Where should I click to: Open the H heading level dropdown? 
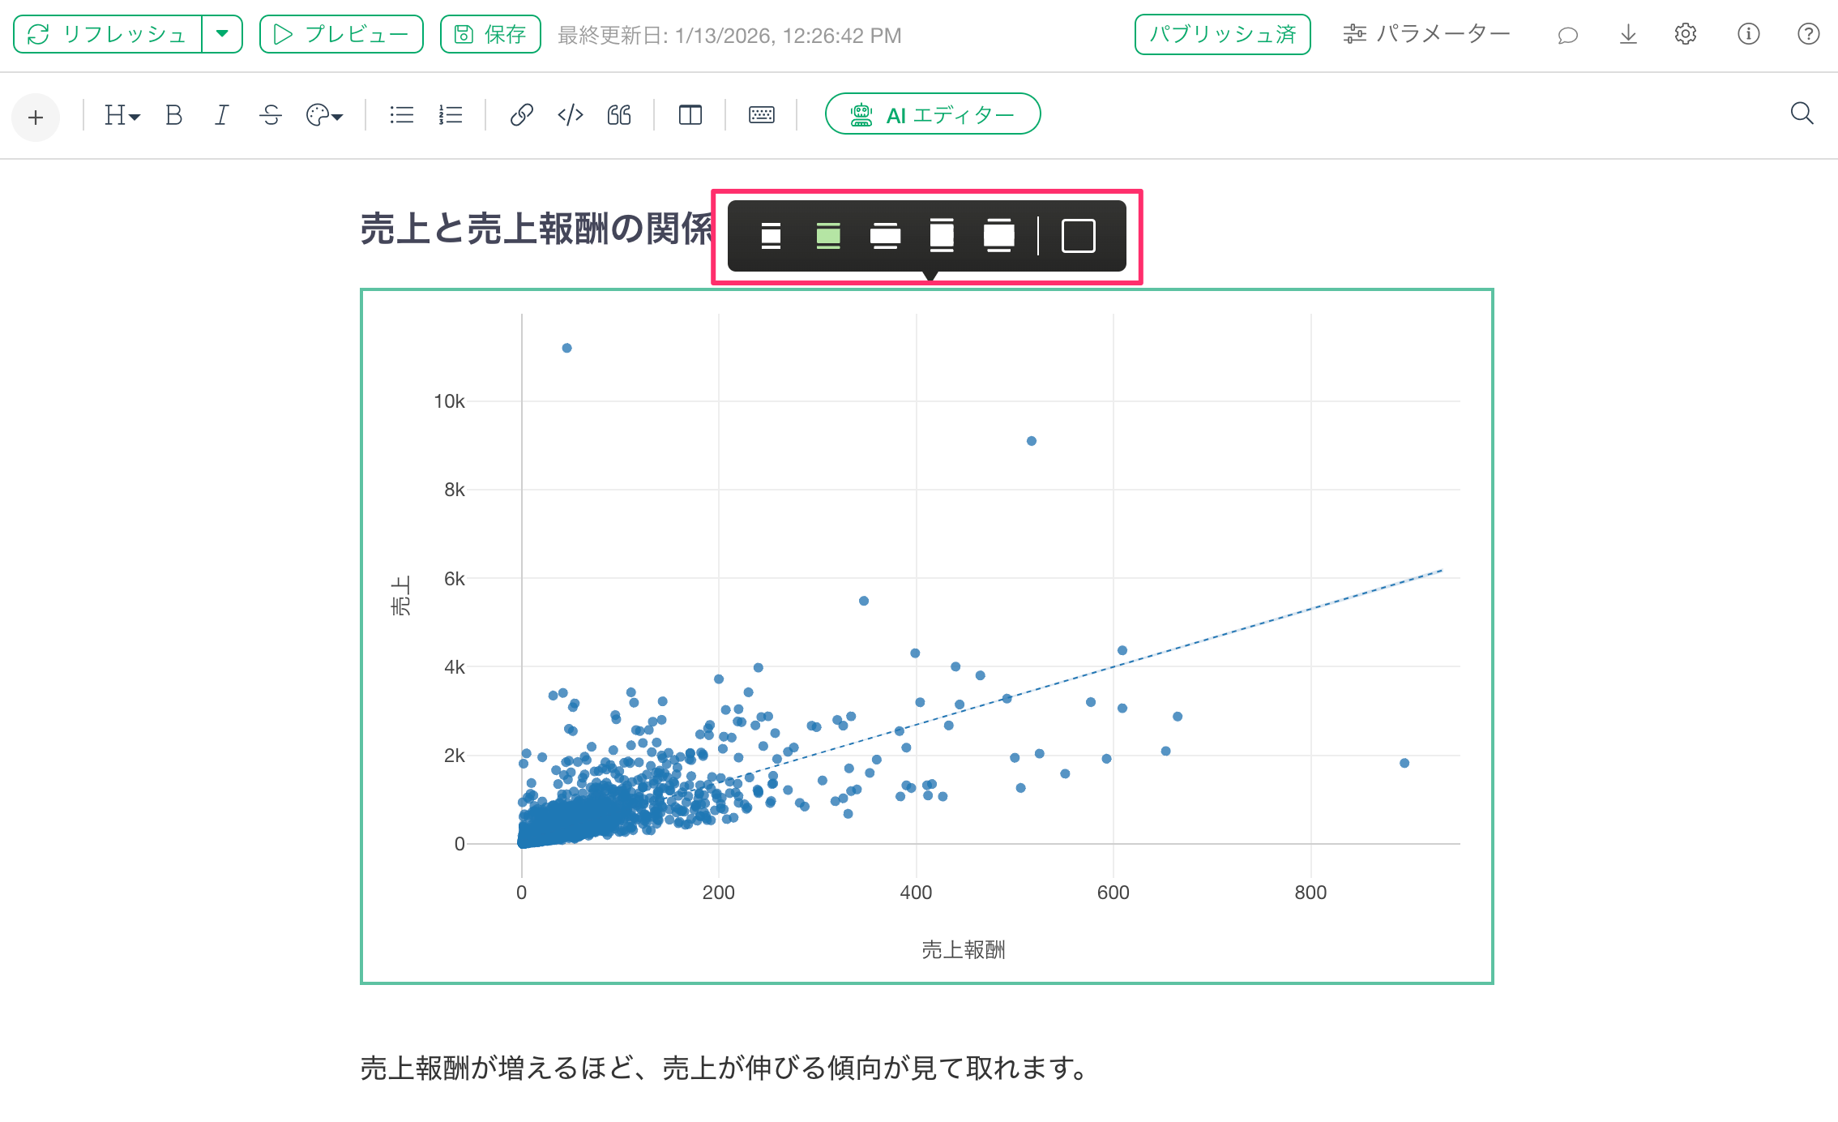point(122,115)
